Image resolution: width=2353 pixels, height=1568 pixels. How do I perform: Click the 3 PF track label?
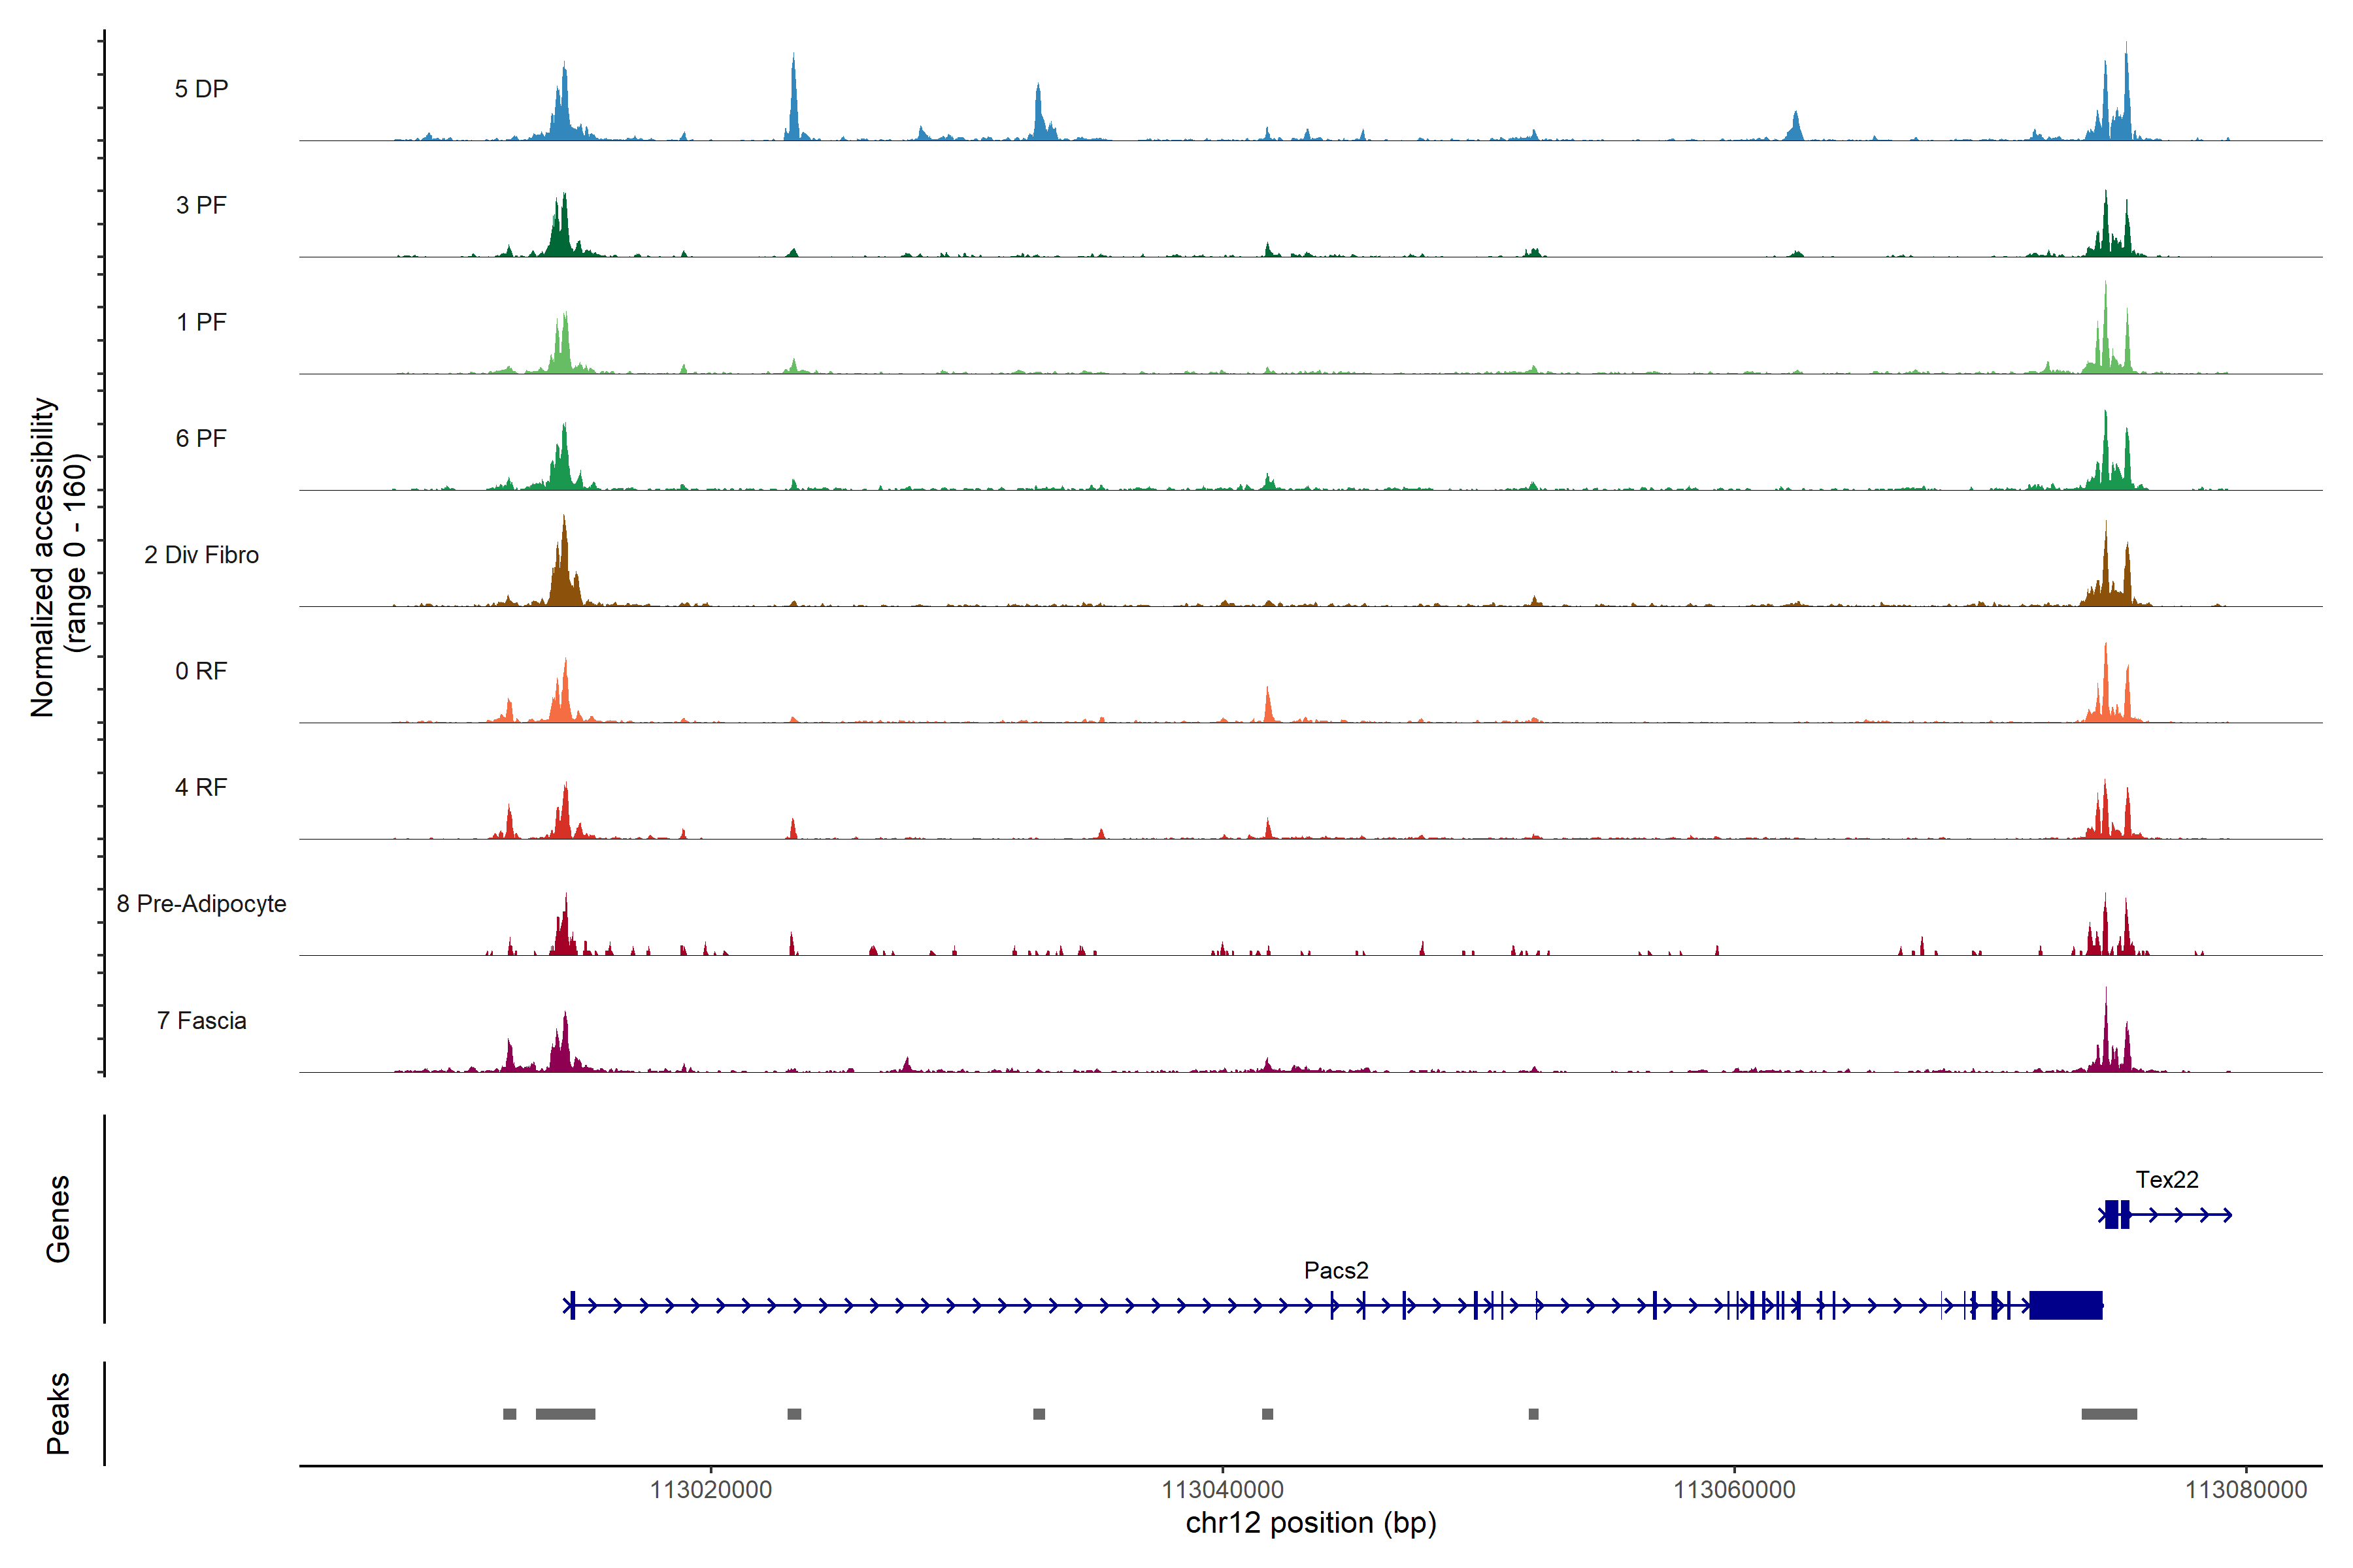click(201, 205)
